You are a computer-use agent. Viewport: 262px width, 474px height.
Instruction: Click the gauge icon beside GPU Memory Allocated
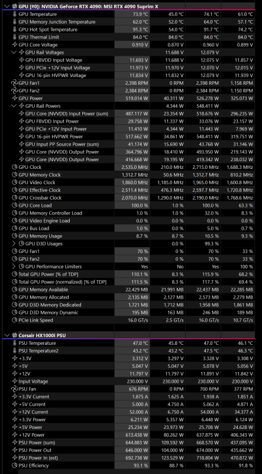pyautogui.click(x=15, y=297)
